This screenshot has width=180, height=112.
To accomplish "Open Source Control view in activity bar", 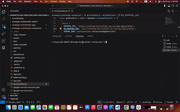I will 4,26.
